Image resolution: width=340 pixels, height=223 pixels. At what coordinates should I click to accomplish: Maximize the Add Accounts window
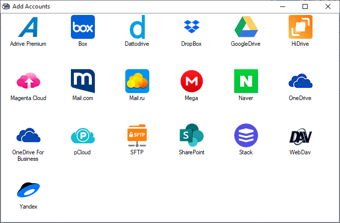(305, 6)
